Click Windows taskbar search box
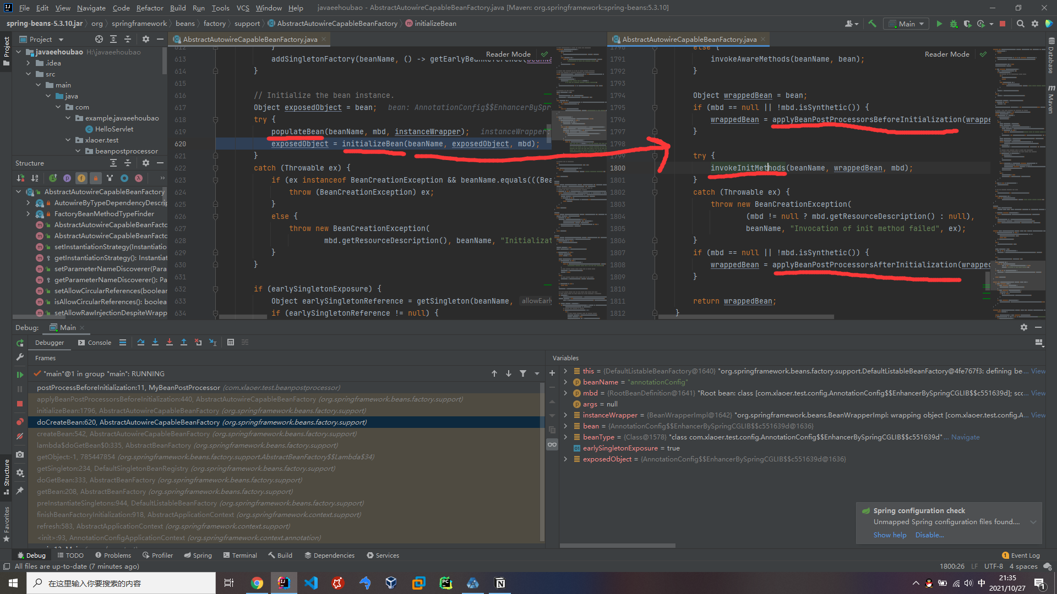1057x594 pixels. click(x=121, y=583)
